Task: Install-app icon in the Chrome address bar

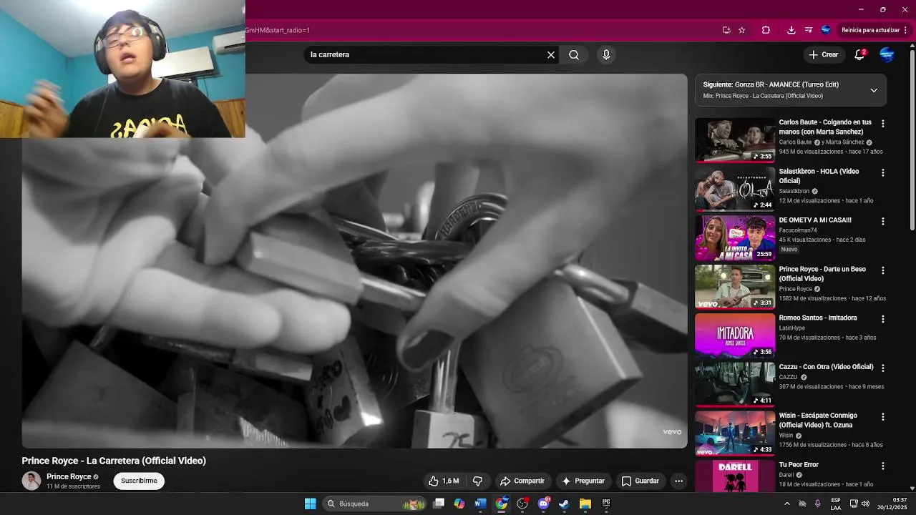Action: (726, 30)
